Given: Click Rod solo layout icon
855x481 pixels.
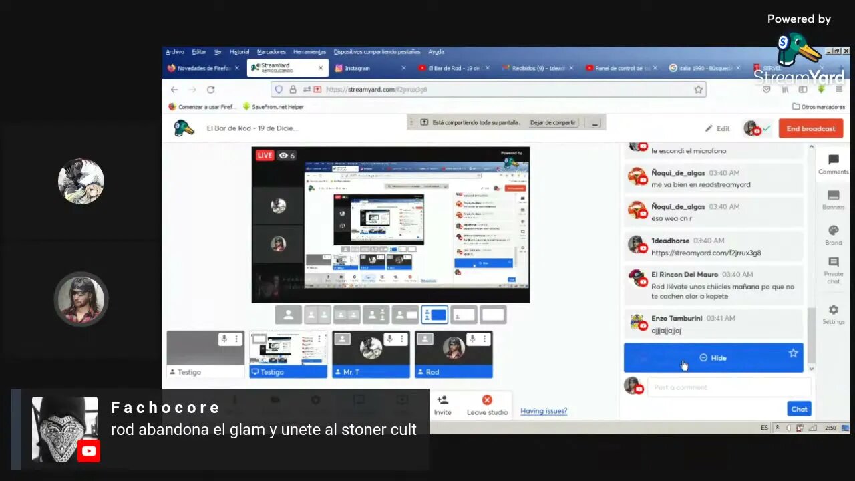Looking at the screenshot, I should pos(425,339).
